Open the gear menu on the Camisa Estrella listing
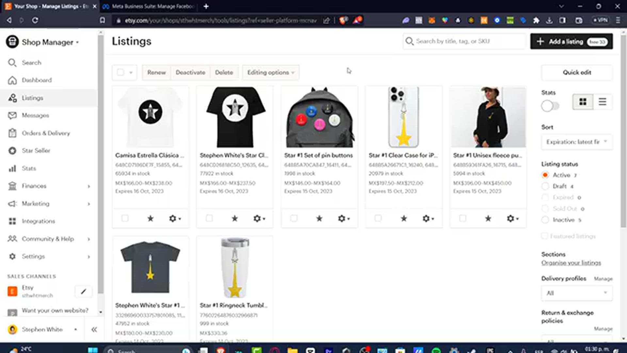This screenshot has width=627, height=353. coord(175,218)
